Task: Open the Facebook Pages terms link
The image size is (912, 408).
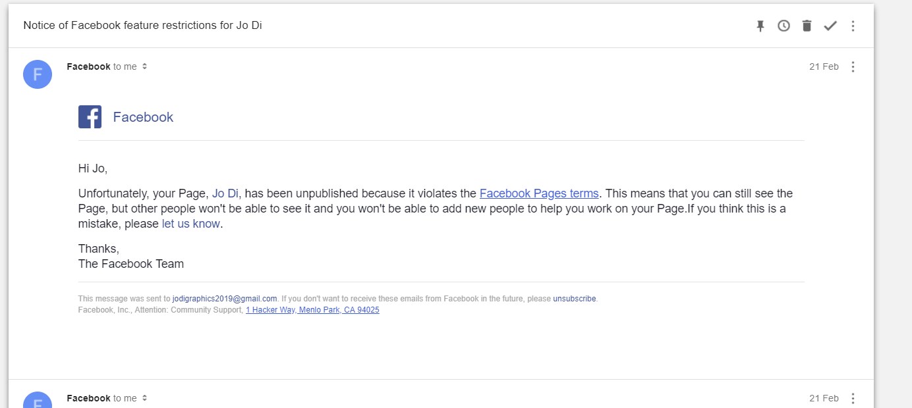Action: point(539,193)
